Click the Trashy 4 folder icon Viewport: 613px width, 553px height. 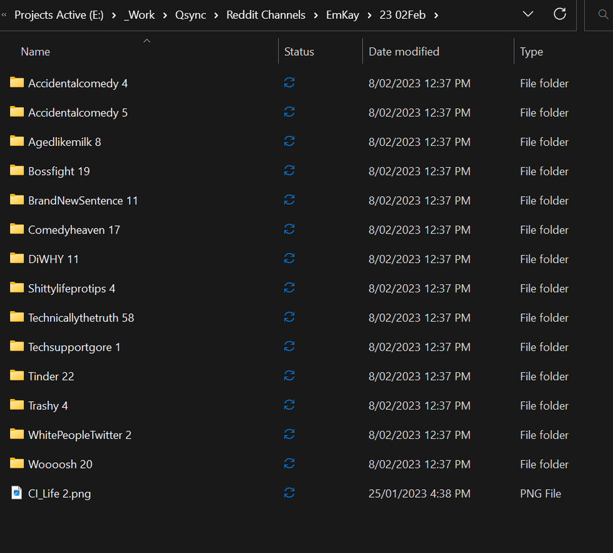coord(17,405)
